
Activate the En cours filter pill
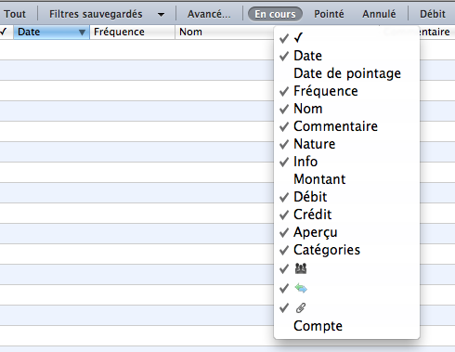click(275, 14)
